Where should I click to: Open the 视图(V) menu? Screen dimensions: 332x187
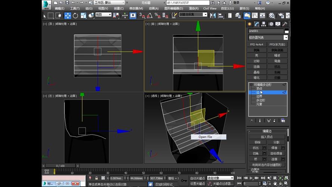(x=103, y=9)
